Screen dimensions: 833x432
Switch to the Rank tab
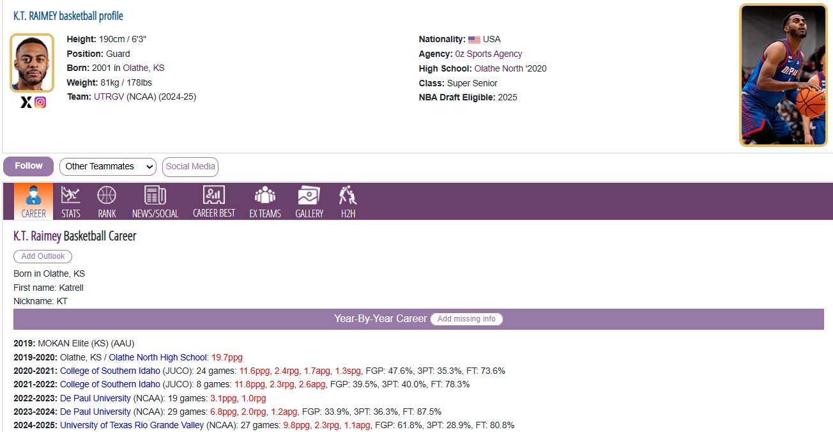(107, 201)
